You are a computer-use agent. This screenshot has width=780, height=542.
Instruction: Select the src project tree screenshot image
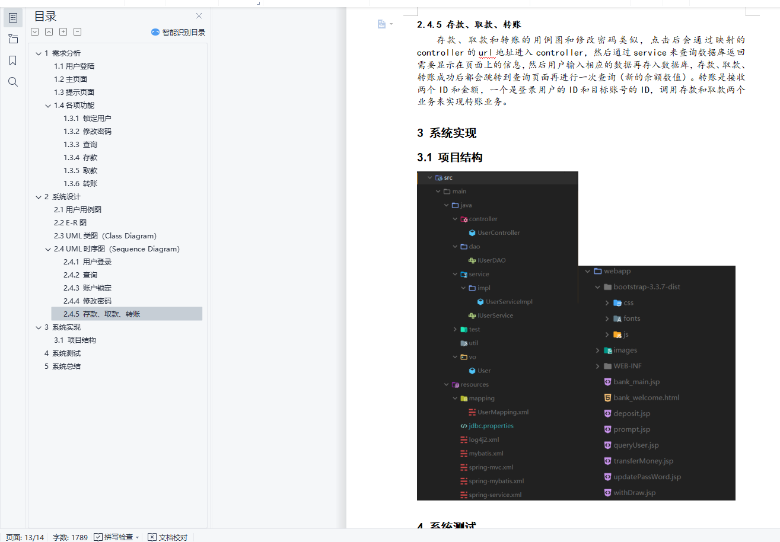click(x=497, y=336)
